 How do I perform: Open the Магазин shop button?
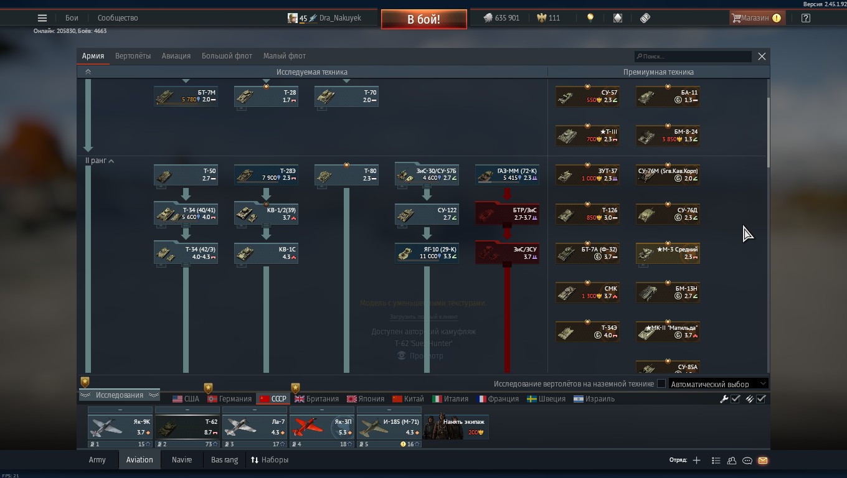757,18
